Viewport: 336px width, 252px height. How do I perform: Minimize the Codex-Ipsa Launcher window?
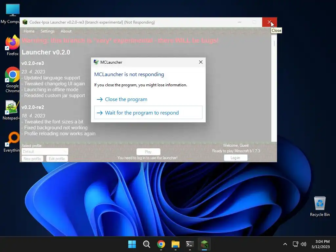(x=239, y=22)
